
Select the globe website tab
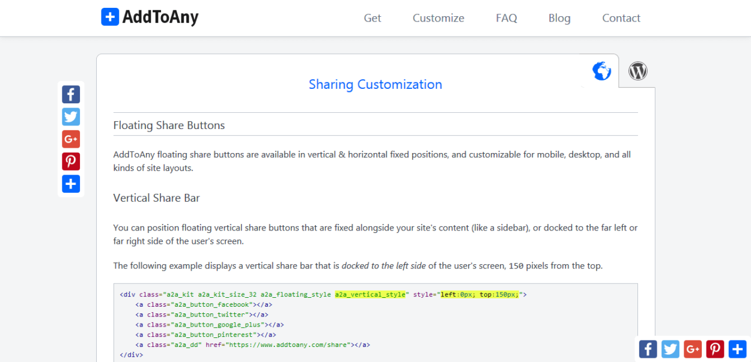(x=601, y=71)
